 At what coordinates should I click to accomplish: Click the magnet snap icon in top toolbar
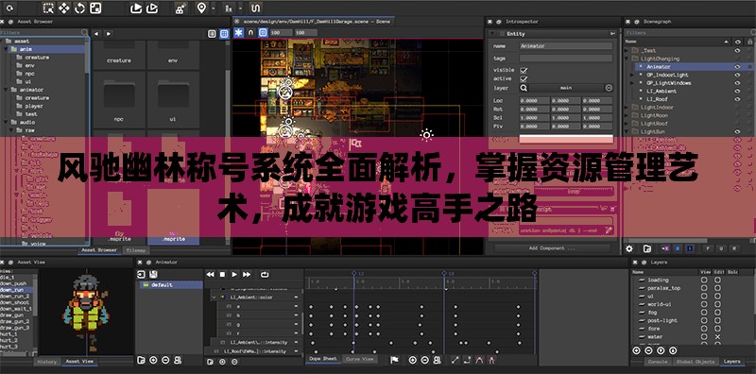pos(256,8)
